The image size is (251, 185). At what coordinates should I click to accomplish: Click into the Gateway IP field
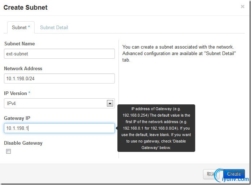[59, 128]
